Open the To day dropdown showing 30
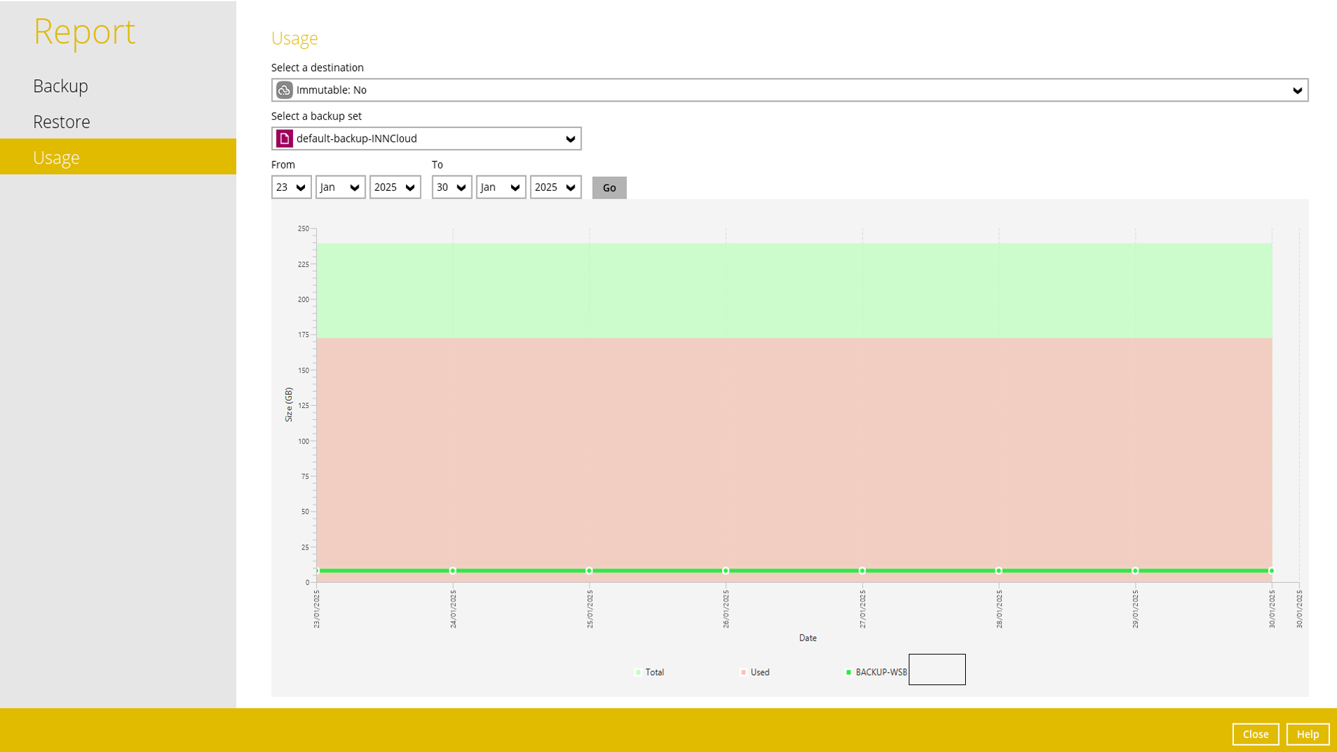The image size is (1337, 752). [452, 187]
